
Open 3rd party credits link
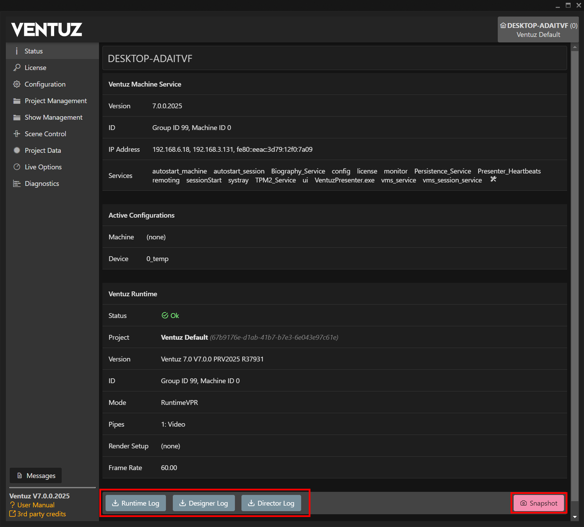(x=41, y=514)
